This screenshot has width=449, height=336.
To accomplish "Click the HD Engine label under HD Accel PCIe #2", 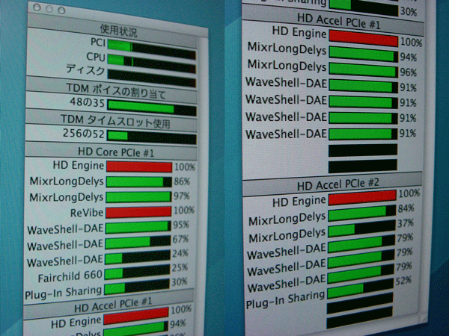I will (x=299, y=202).
